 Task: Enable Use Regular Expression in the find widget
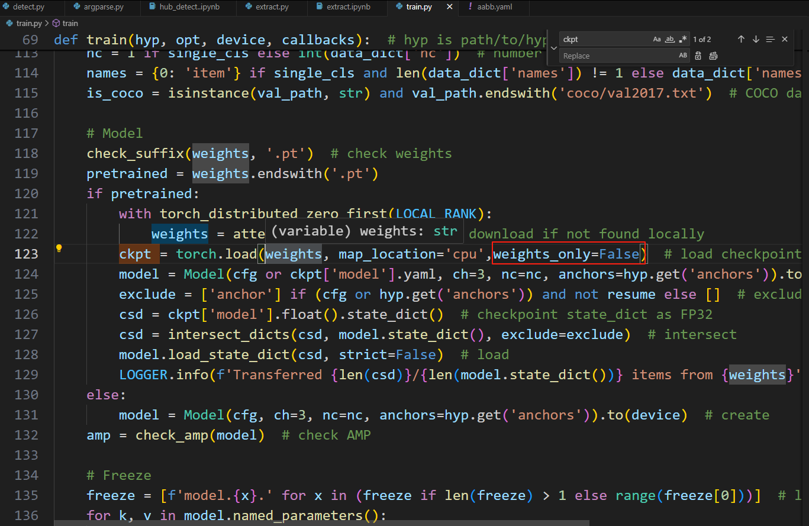pyautogui.click(x=683, y=39)
